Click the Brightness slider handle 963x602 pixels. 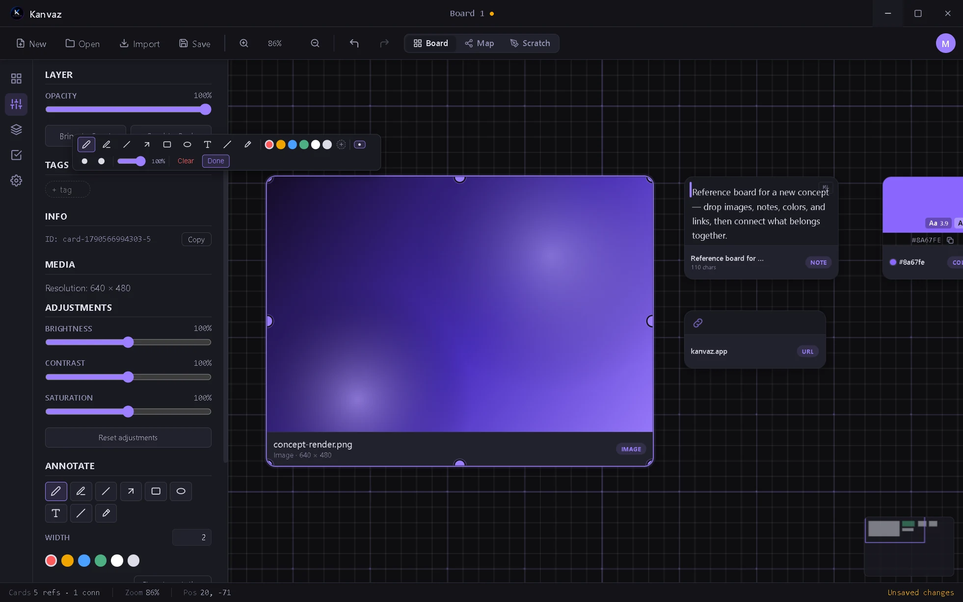click(x=128, y=342)
